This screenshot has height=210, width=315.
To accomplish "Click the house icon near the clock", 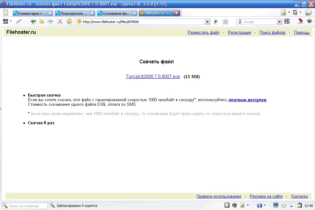I will click(300, 205).
